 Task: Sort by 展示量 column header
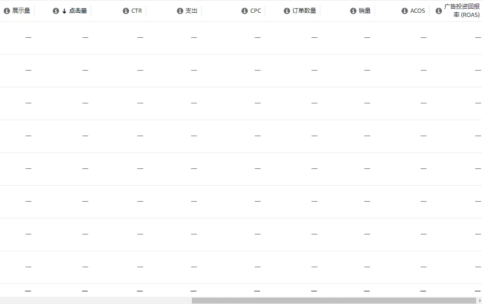[21, 11]
